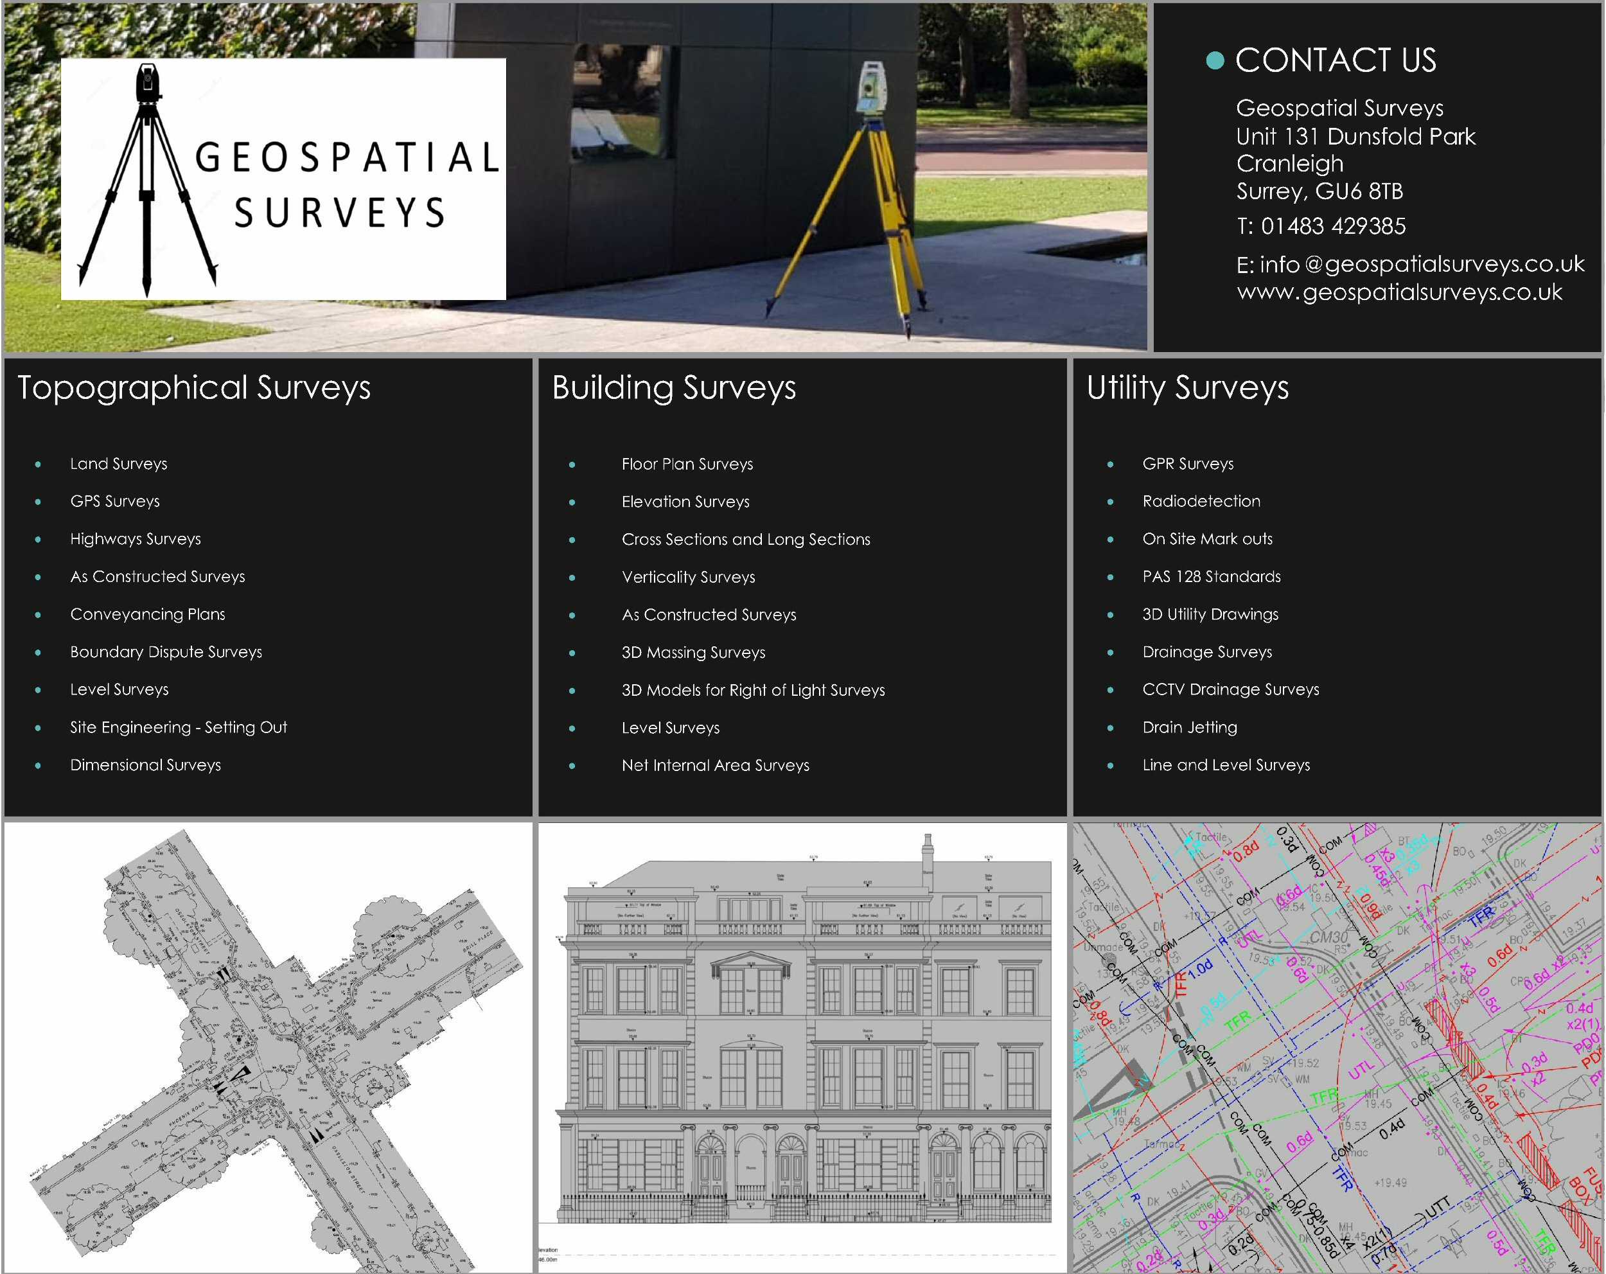
Task: Click the phone number 01483 429385
Action: pos(1332,226)
